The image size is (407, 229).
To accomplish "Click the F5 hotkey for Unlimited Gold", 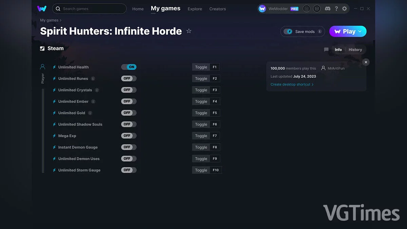I will 215,113.
